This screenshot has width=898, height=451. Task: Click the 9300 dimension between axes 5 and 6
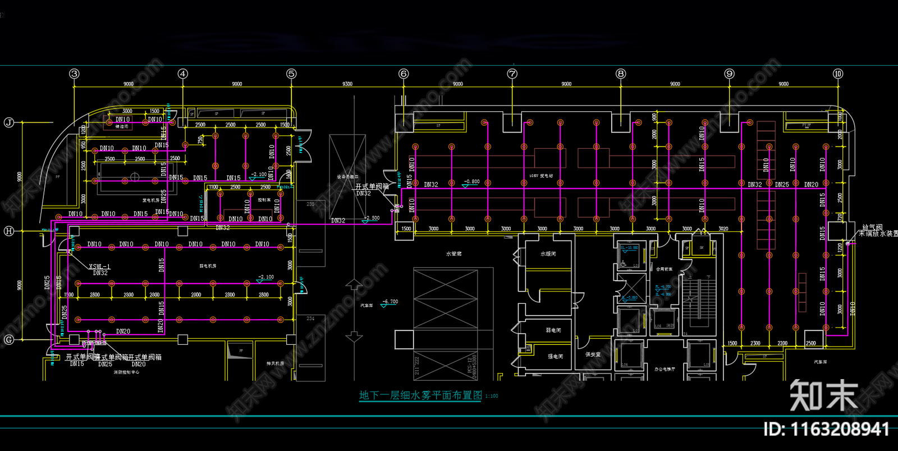pos(347,84)
